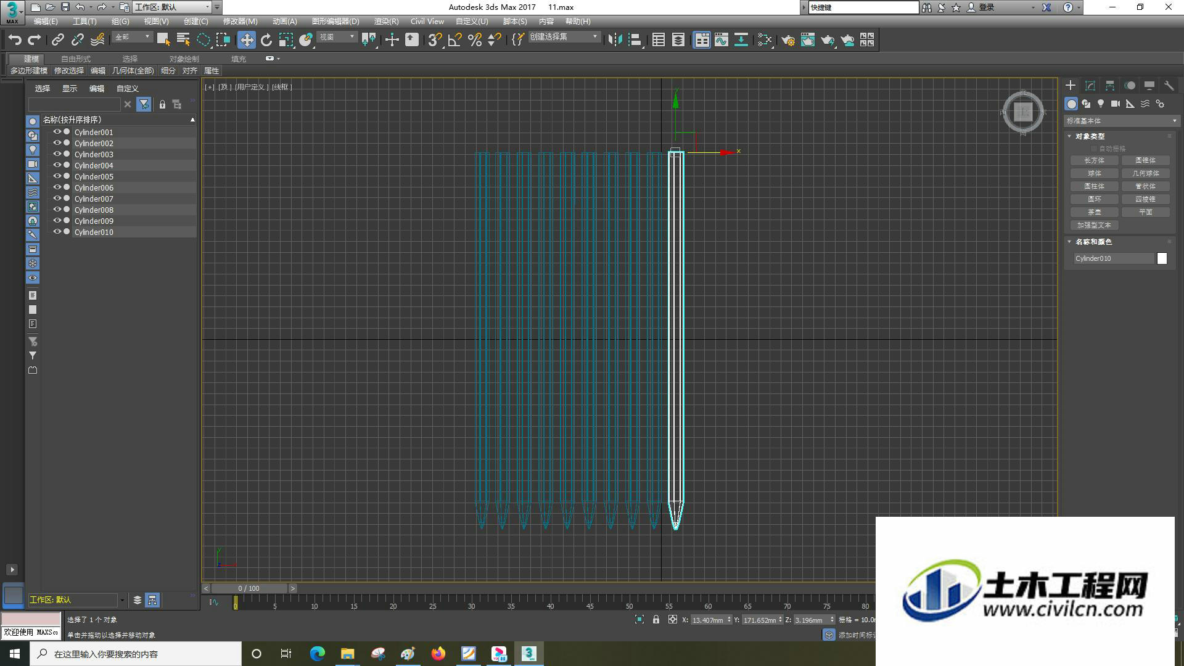The image size is (1184, 666).
Task: Select the Unlink Selection tool icon
Action: [x=78, y=40]
